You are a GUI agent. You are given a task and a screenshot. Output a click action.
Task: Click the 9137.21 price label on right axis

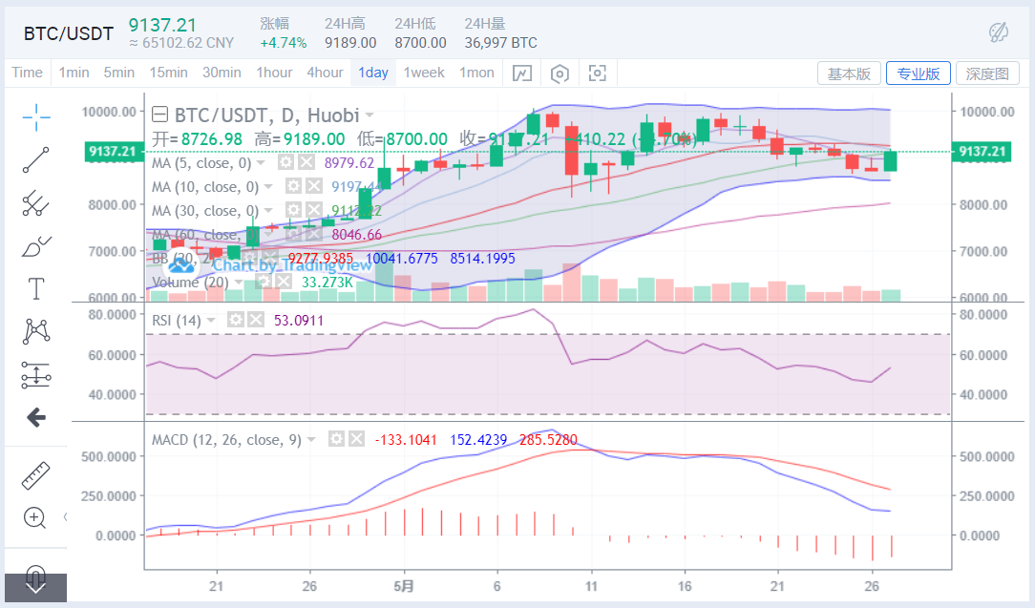(x=982, y=151)
